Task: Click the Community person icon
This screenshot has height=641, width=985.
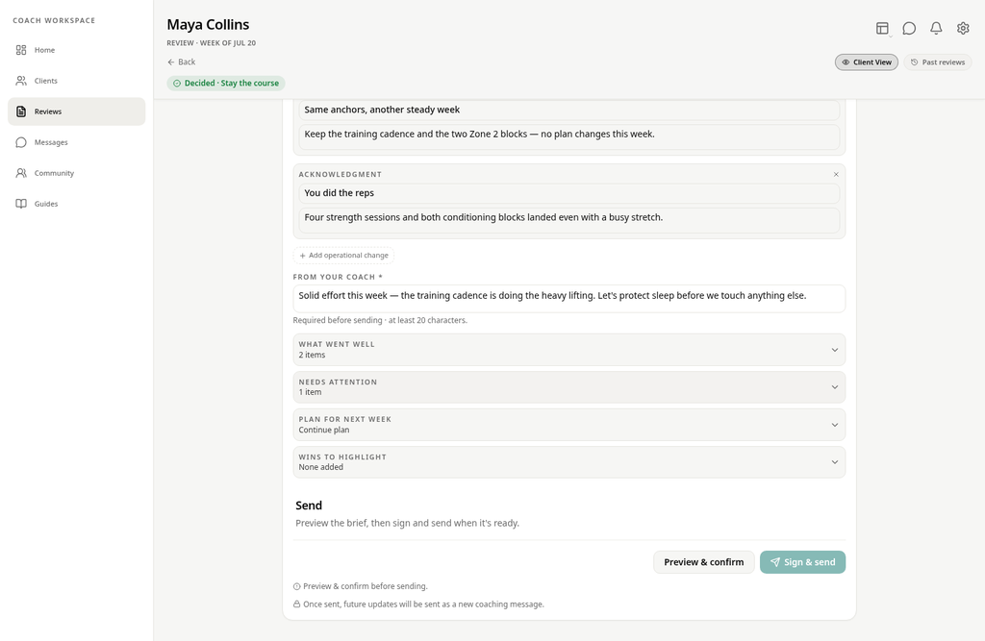Action: coord(21,173)
